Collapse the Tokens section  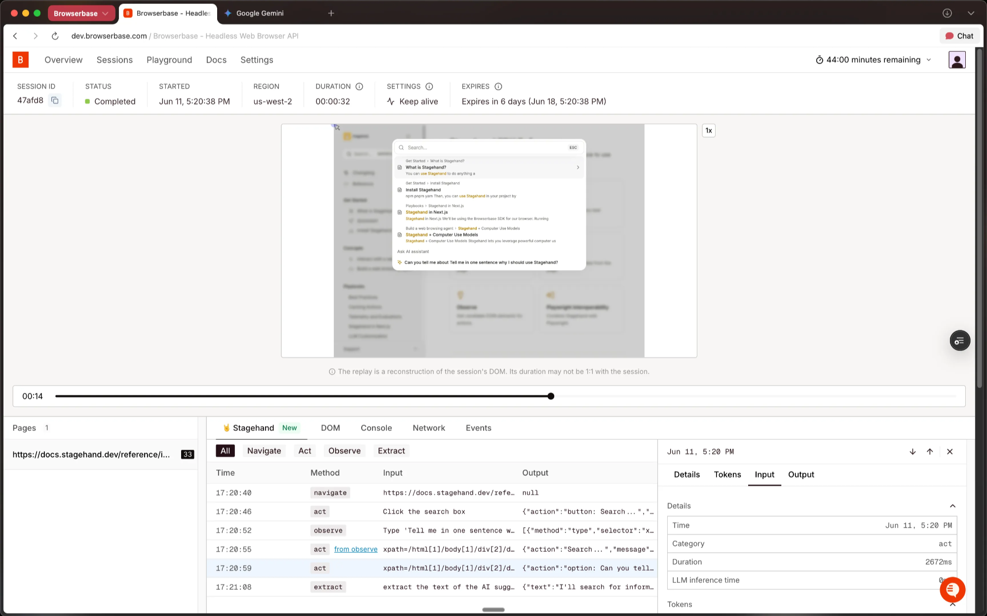952,605
